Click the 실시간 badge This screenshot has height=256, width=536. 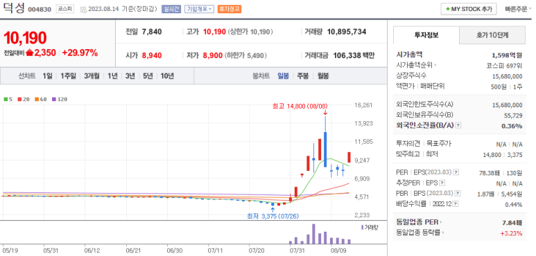pyautogui.click(x=171, y=9)
